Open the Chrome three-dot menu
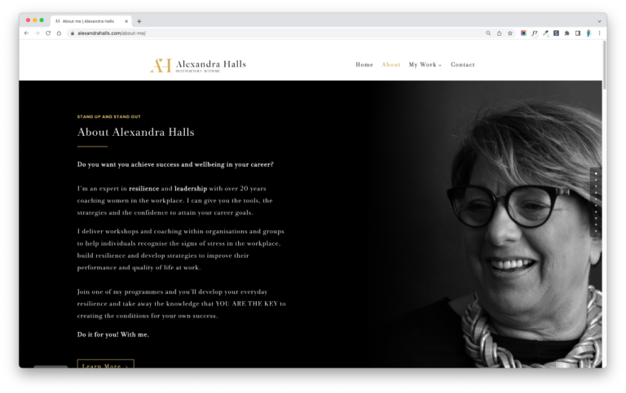626x393 pixels. [x=599, y=33]
